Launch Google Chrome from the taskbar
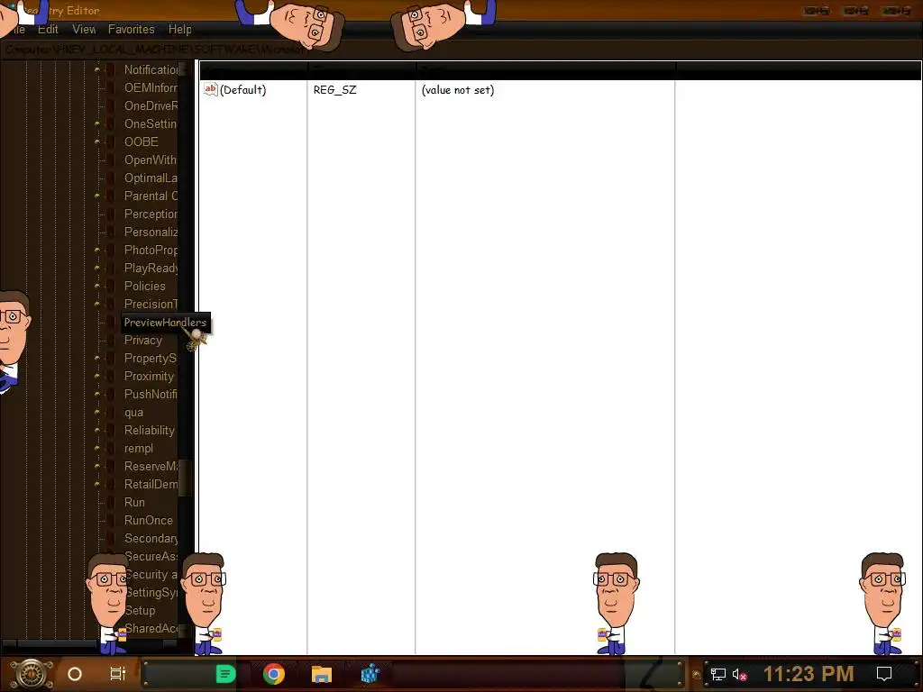This screenshot has height=692, width=923. 274,674
